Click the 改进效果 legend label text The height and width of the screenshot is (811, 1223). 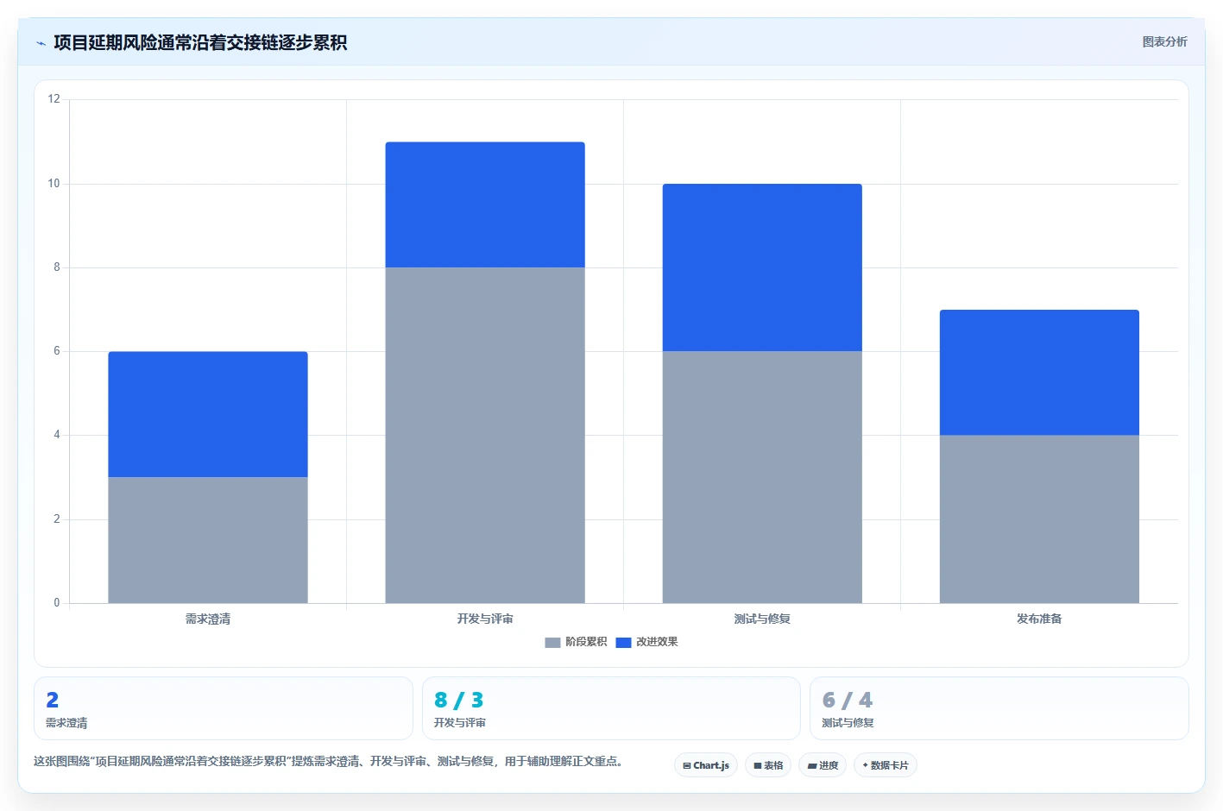pos(657,642)
